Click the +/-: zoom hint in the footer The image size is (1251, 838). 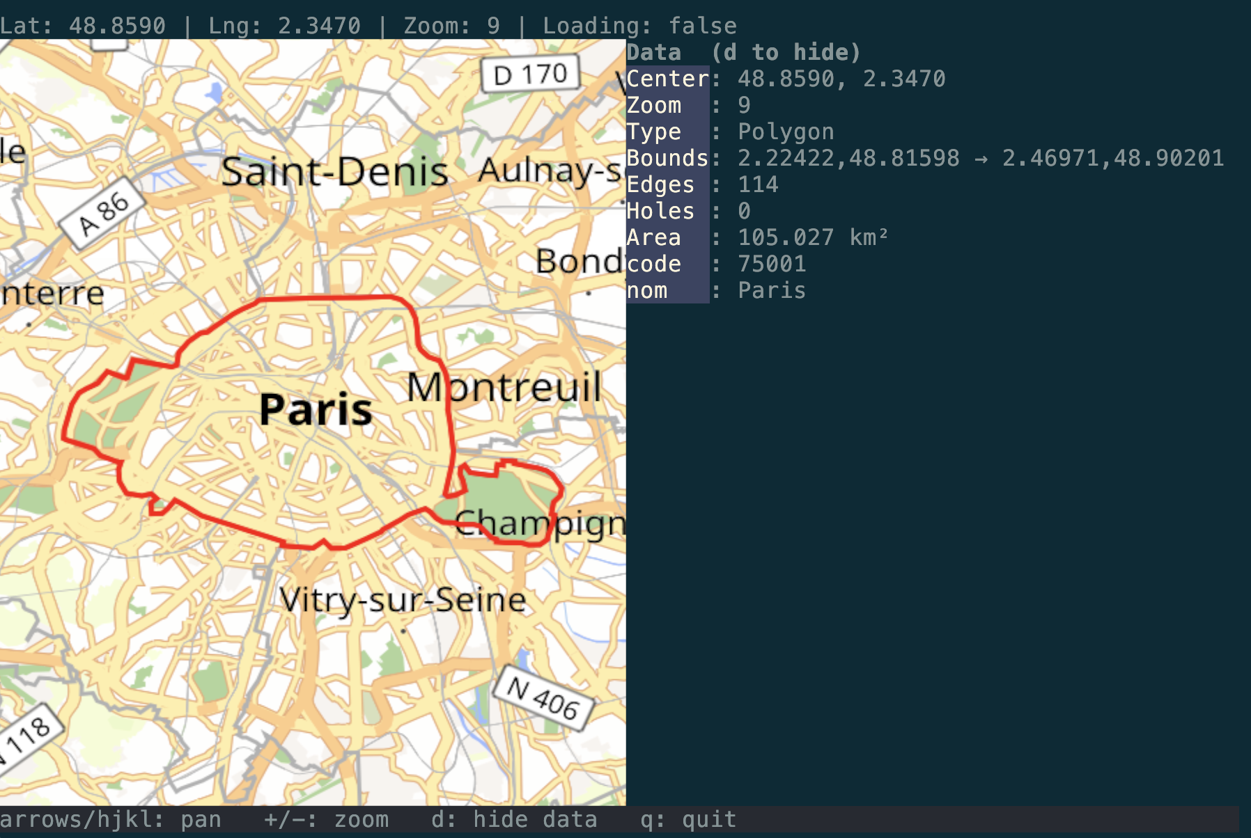pyautogui.click(x=327, y=819)
